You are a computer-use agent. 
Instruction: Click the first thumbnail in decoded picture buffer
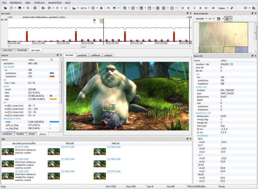[8, 151]
